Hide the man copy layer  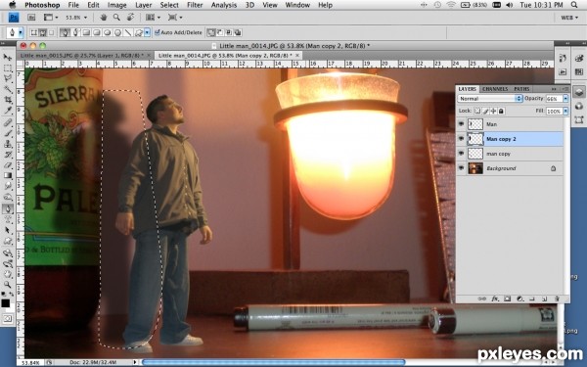[461, 154]
